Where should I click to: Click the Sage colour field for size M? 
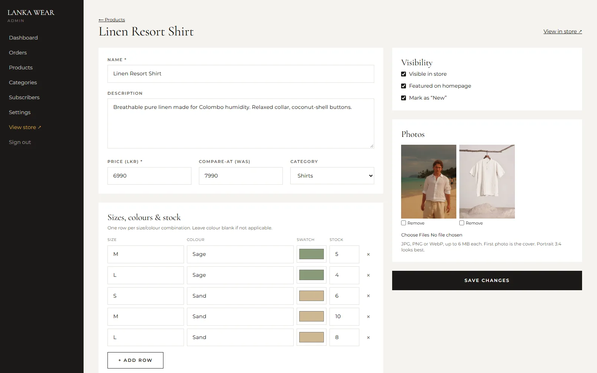tap(240, 254)
